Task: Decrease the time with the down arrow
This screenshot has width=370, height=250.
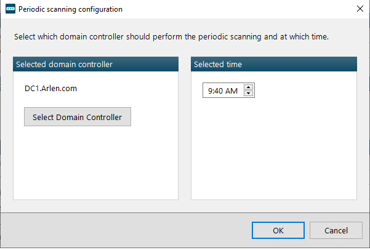Action: (x=248, y=93)
